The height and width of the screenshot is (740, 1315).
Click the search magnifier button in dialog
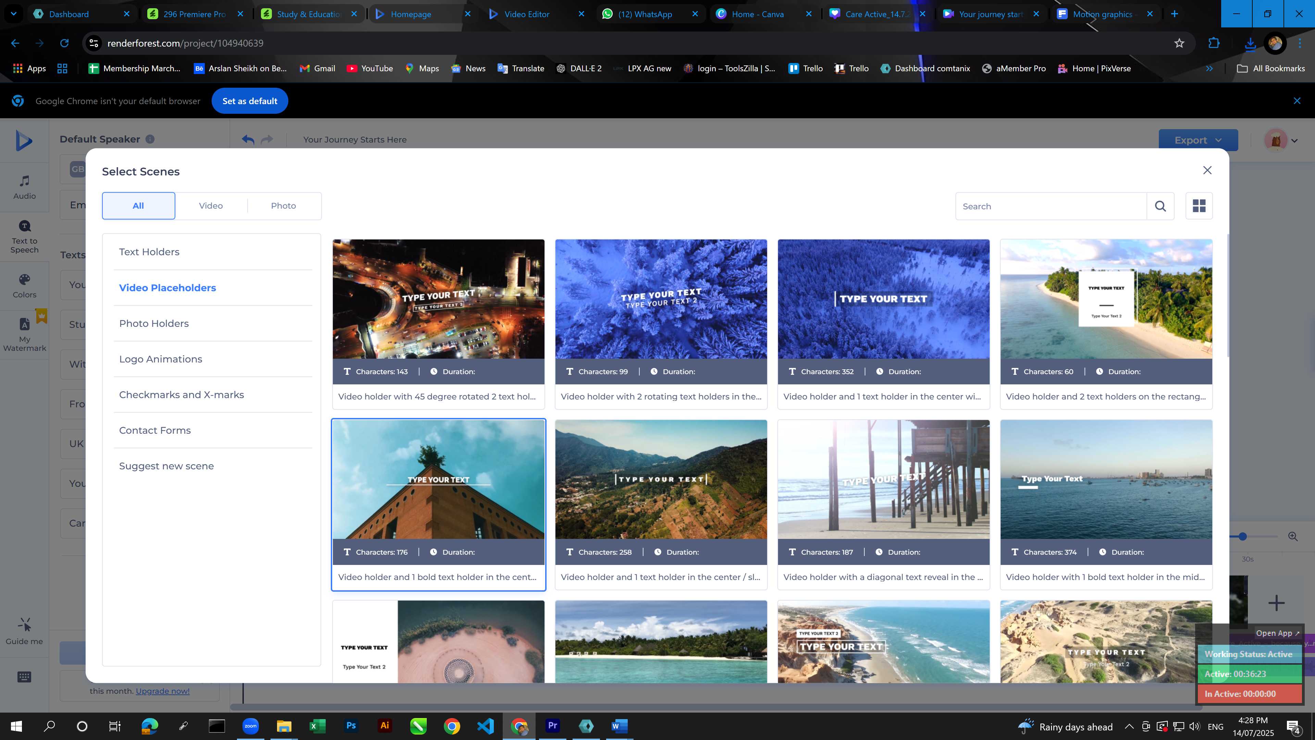coord(1160,206)
